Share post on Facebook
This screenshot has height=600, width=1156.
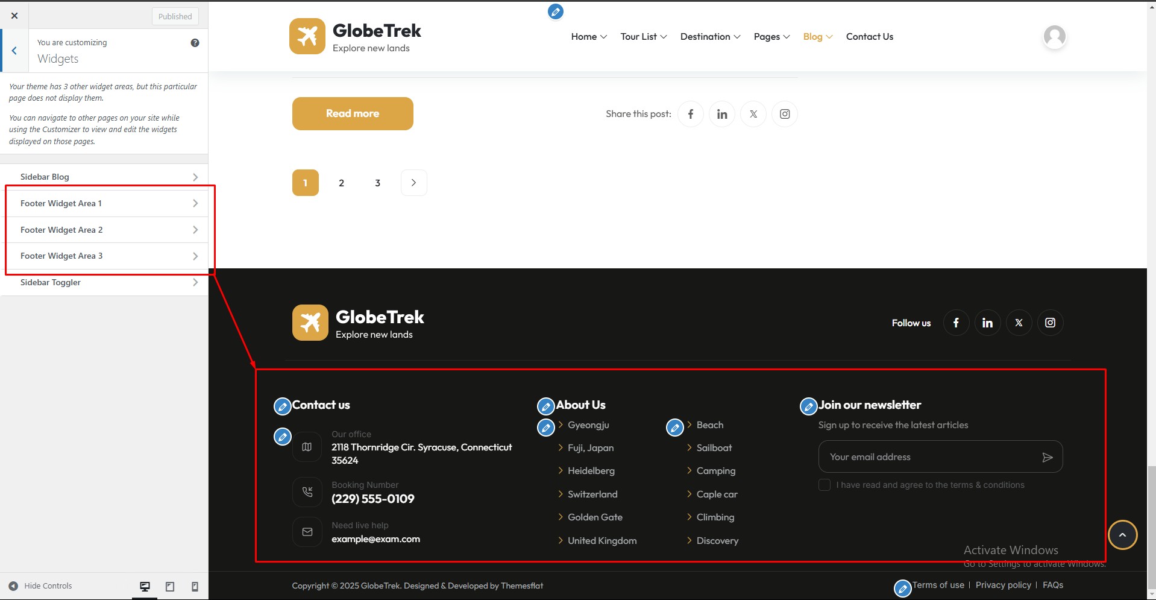(x=691, y=114)
